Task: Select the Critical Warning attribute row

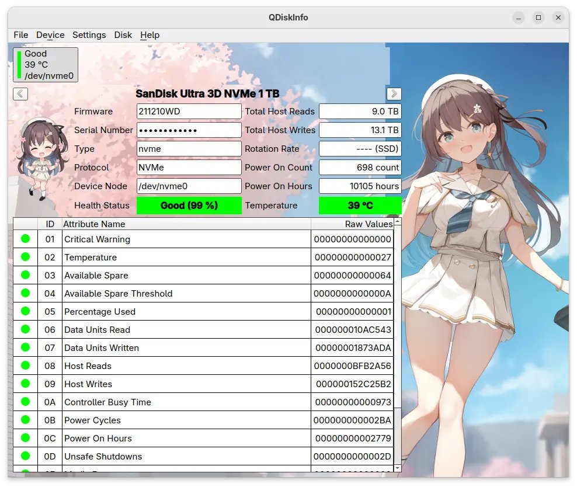Action: tap(203, 239)
